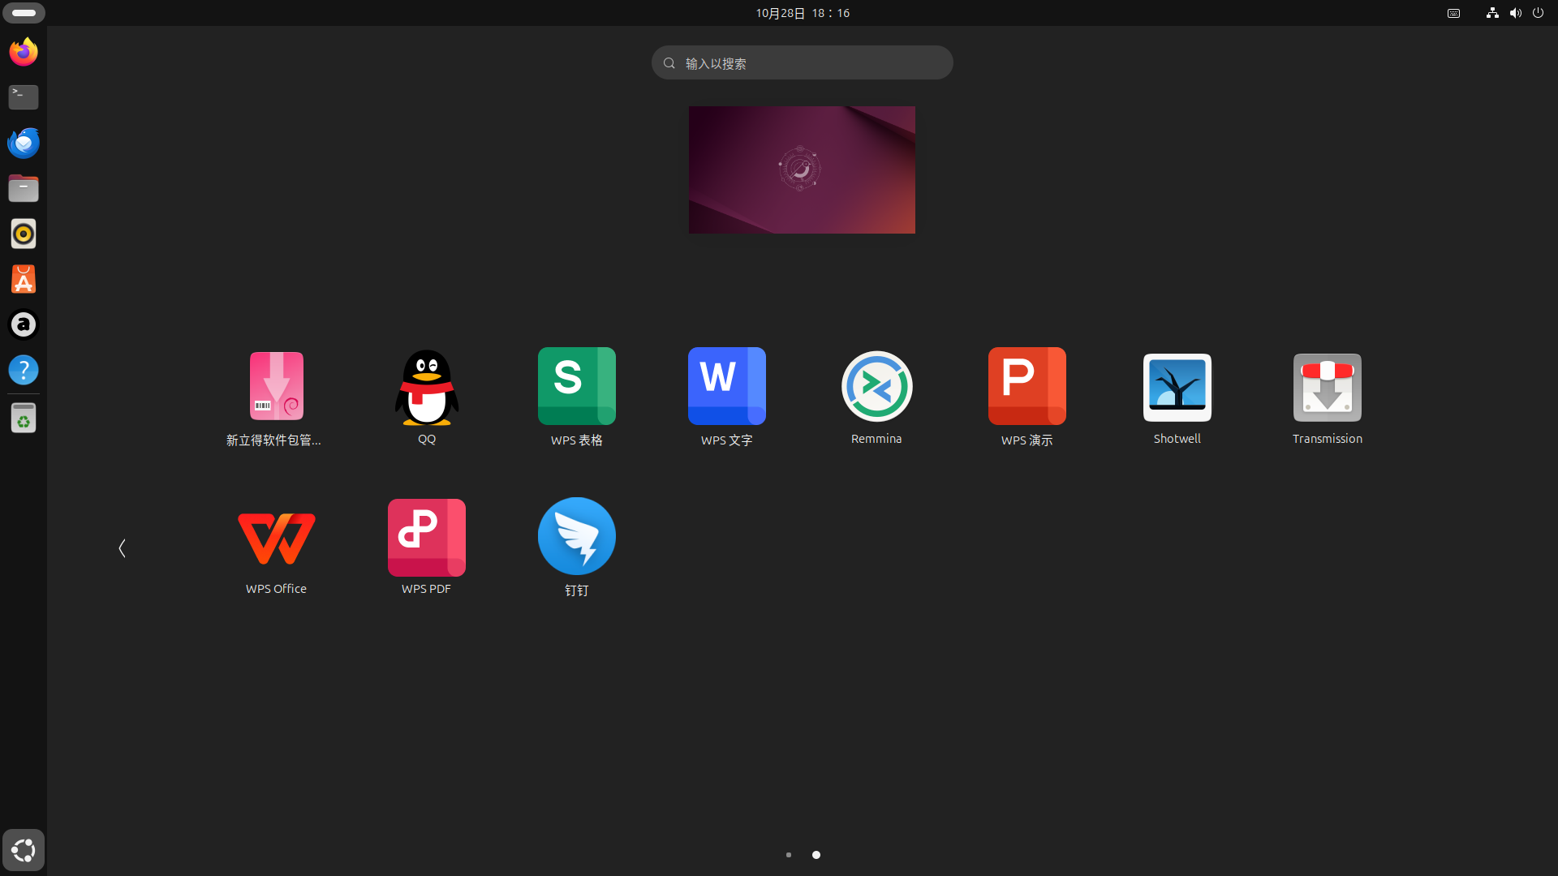The height and width of the screenshot is (876, 1558).
Task: Focus the 输入以搜索 search field
Action: [802, 62]
